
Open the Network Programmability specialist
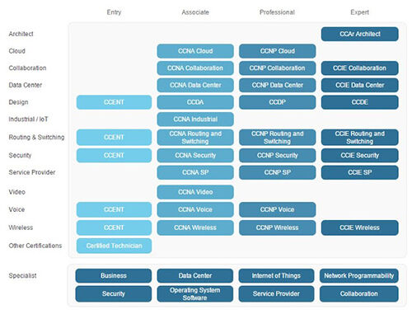(x=358, y=276)
